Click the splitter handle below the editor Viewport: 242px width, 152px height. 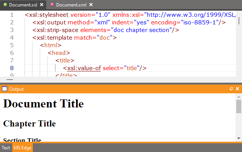(10, 80)
